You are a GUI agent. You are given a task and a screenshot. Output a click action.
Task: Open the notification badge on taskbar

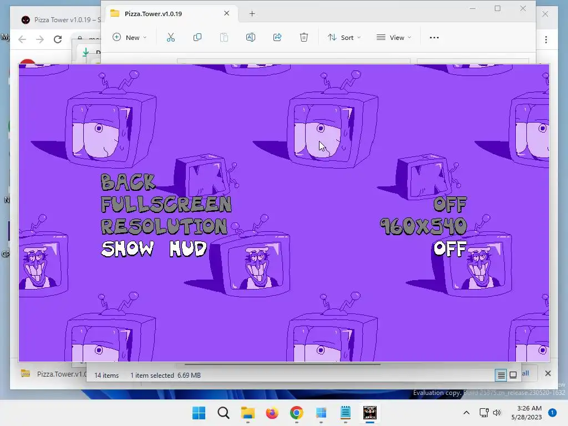pos(552,413)
